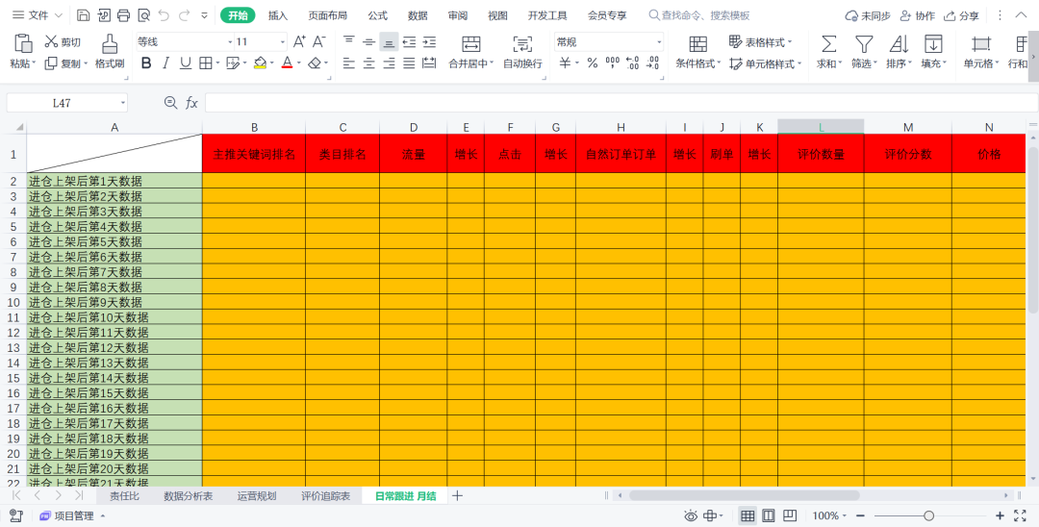This screenshot has height=527, width=1039.
Task: Toggle top vertical alignment button
Action: [x=349, y=41]
